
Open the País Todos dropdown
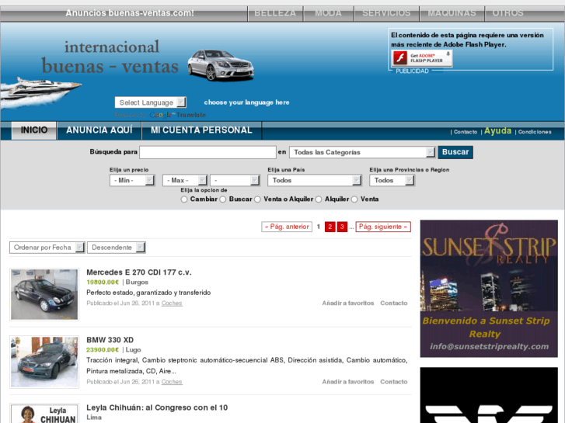(x=315, y=180)
